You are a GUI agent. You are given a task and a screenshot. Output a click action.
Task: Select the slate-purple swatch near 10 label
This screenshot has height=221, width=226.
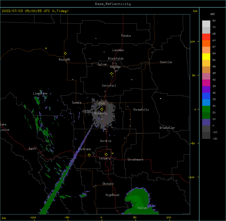point(206,122)
